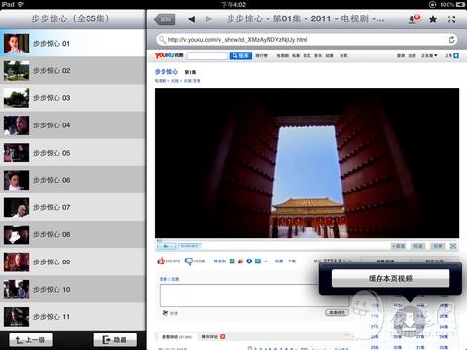This screenshot has width=467, height=350.
Task: Click the video player fullscreen icon
Action: click(x=453, y=246)
